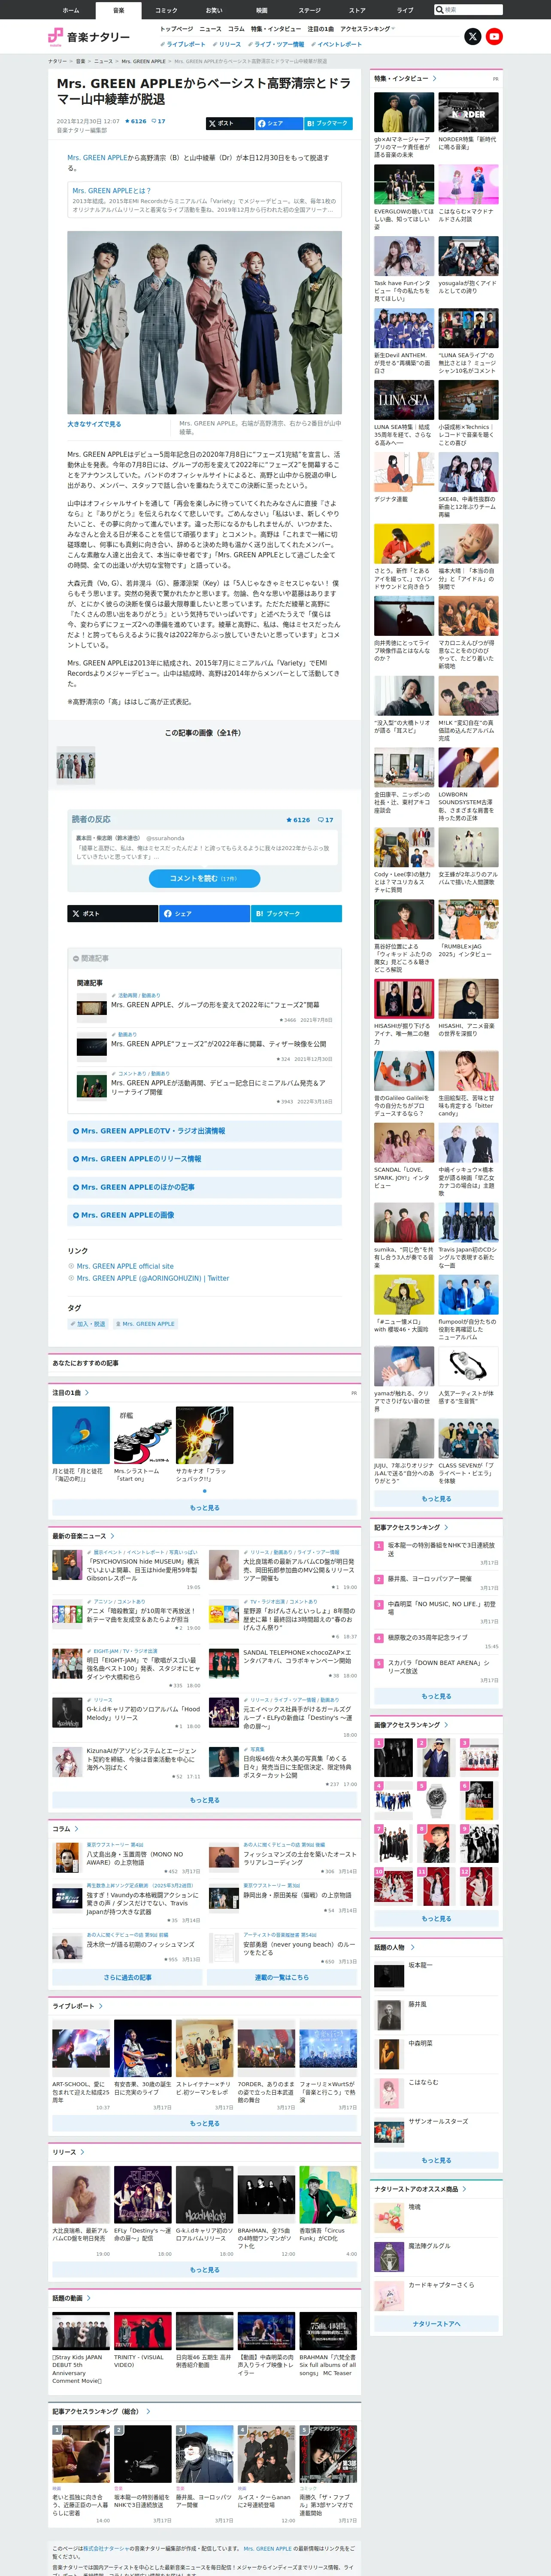Click the PR label in 特集・インタビュー header
The height and width of the screenshot is (2576, 551).
[x=495, y=79]
